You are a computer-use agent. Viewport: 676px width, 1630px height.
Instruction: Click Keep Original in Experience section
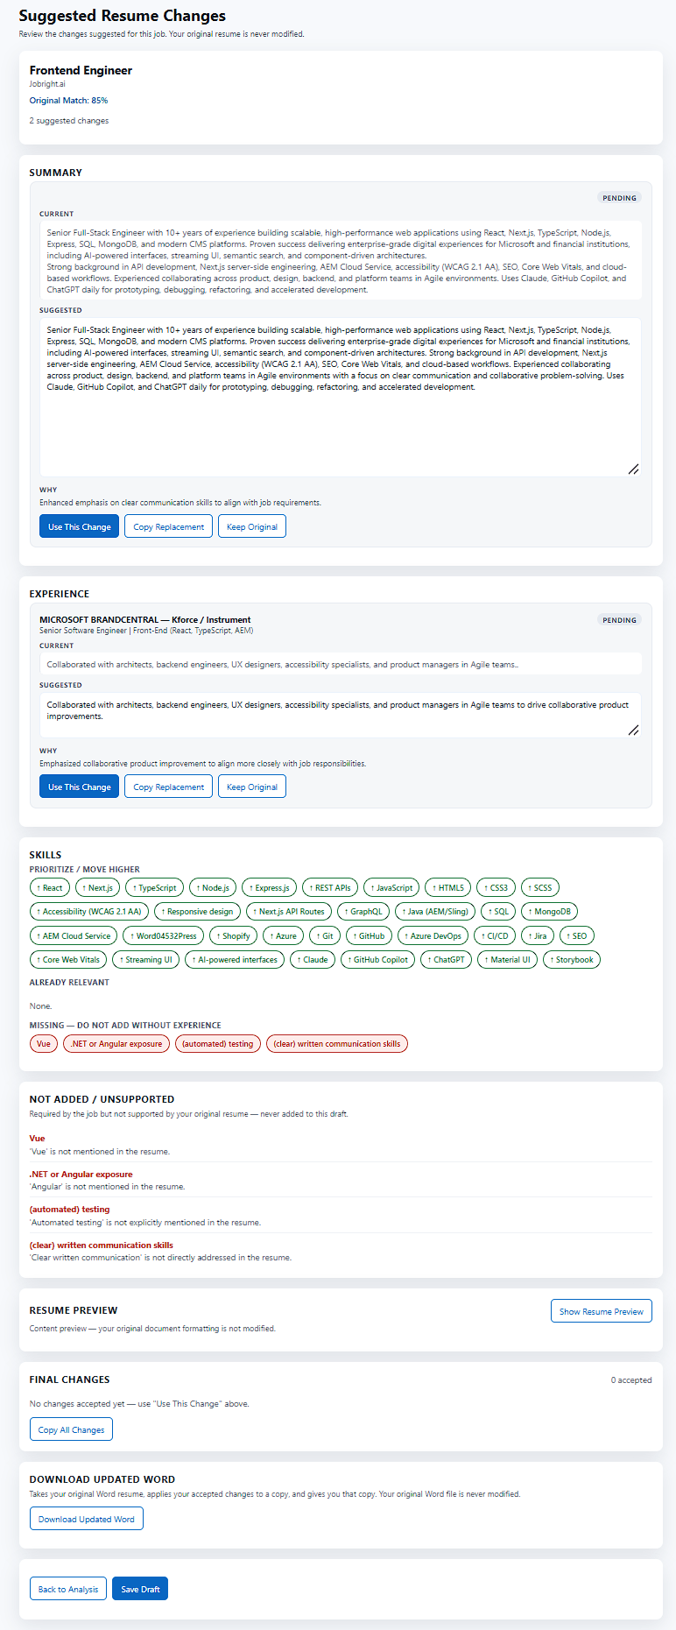coord(252,787)
